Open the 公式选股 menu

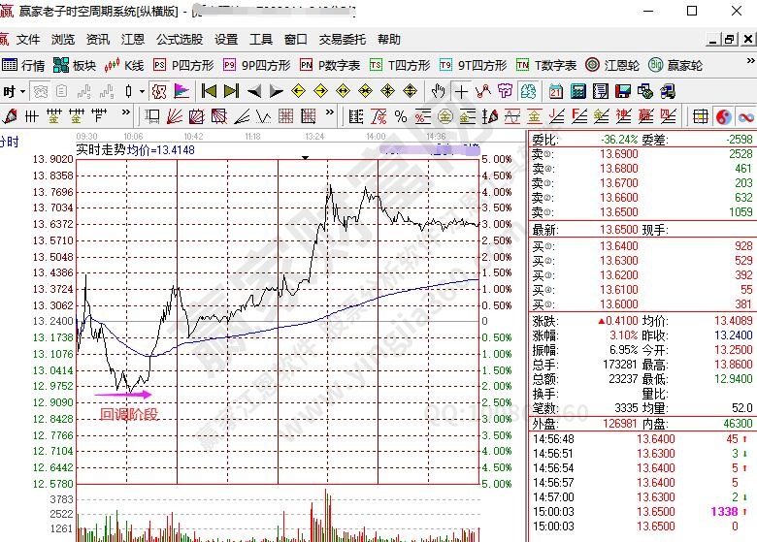point(180,40)
